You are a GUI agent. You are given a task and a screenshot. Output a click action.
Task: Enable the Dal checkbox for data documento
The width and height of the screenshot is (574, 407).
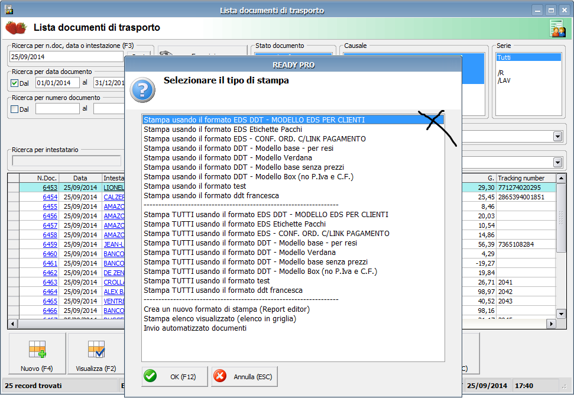click(x=15, y=83)
